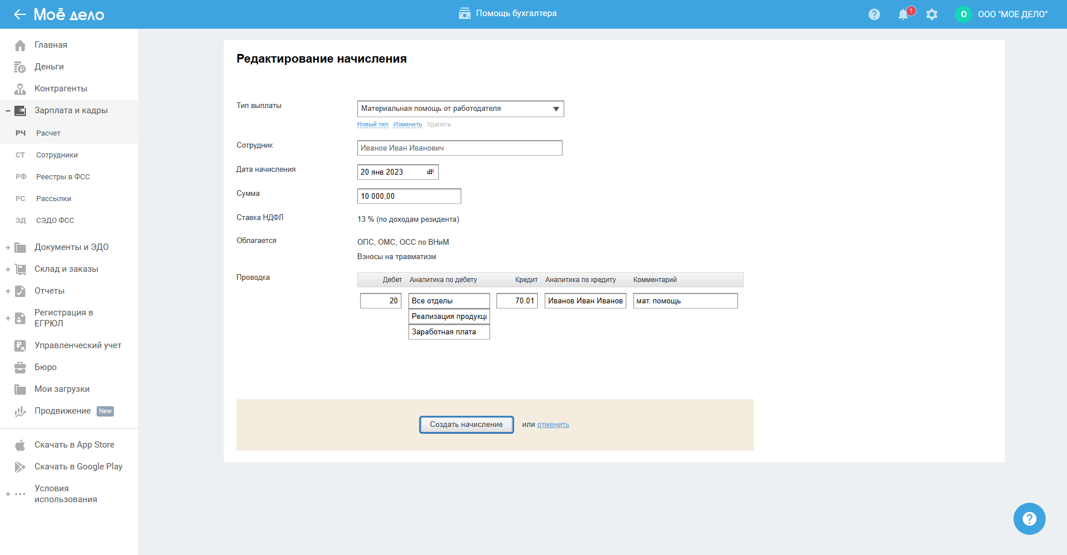This screenshot has height=555, width=1067.
Task: Click the Кредит account field 70.01
Action: pos(517,300)
